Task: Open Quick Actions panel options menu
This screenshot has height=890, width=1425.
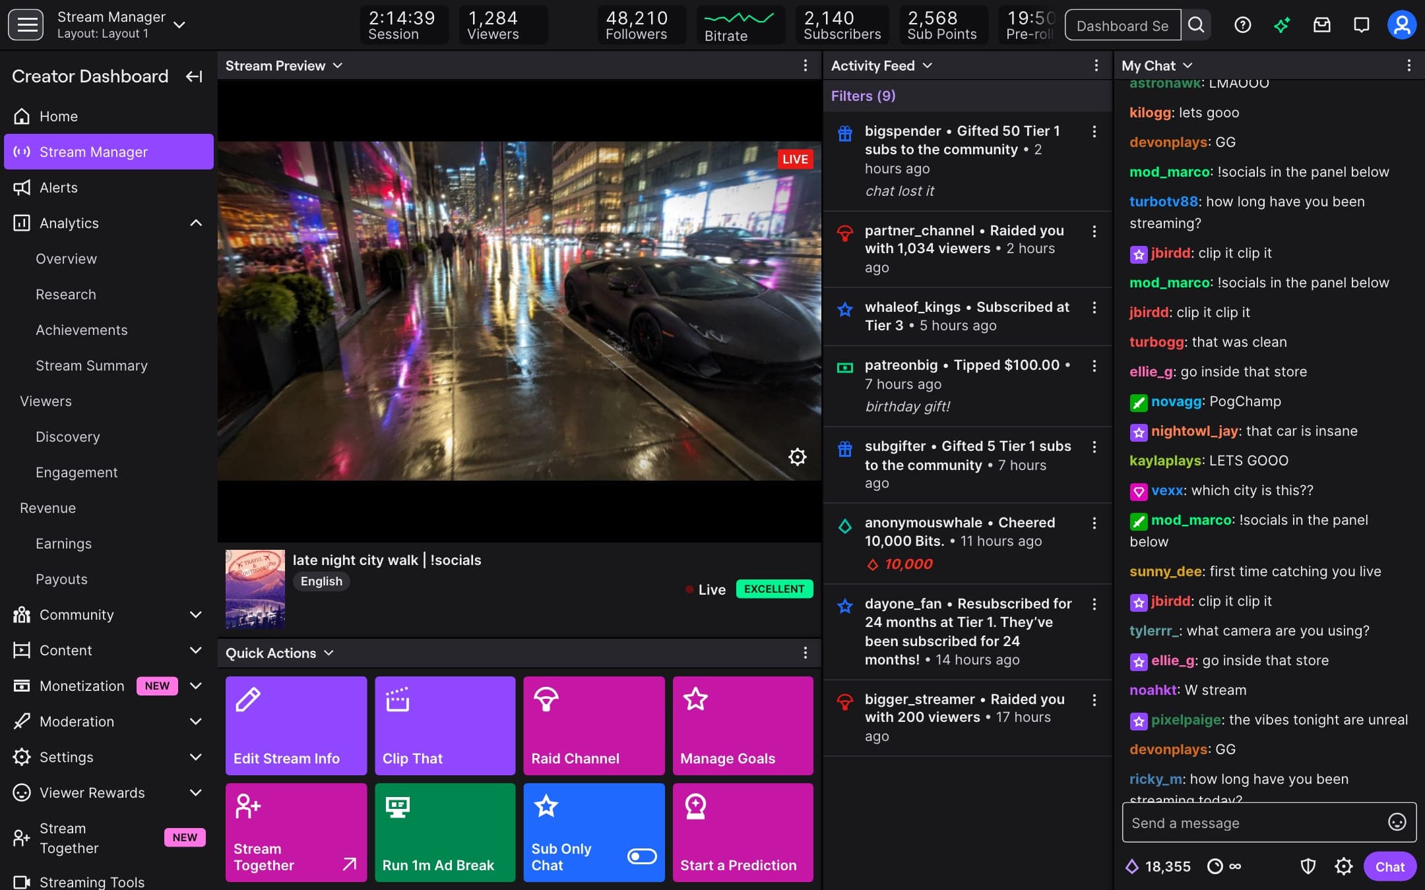Action: (805, 653)
